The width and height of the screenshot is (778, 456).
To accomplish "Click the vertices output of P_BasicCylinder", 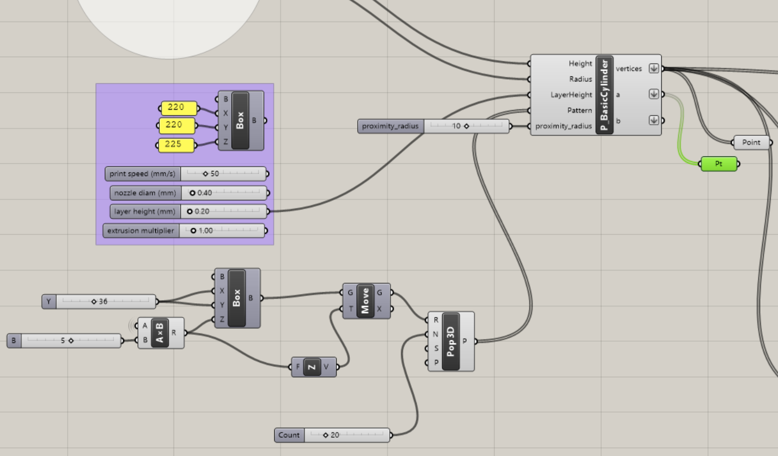I will coord(629,69).
